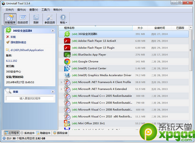Select Intel(R) Control Center icon
195x143 pixels.
67,68
